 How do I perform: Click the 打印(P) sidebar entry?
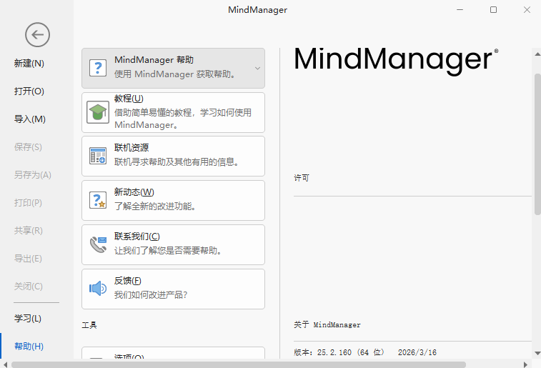(29, 203)
